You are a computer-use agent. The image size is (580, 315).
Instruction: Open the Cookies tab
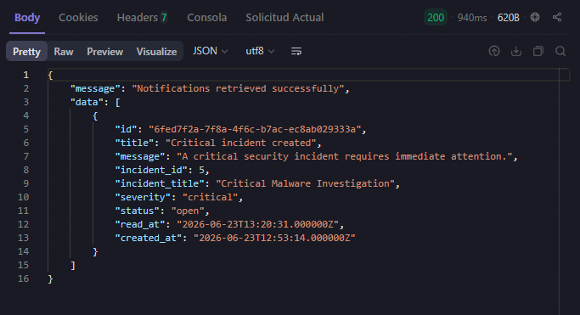[78, 17]
